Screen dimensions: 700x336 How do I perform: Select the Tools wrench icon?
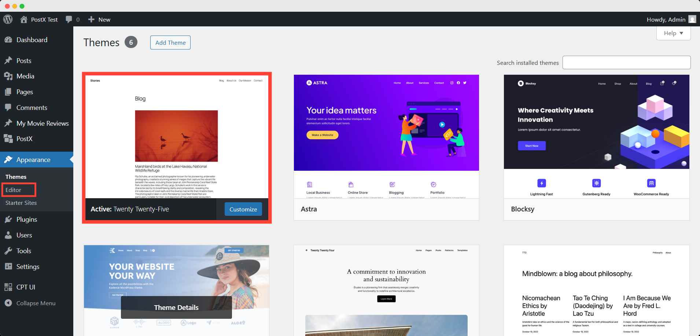[x=9, y=251]
